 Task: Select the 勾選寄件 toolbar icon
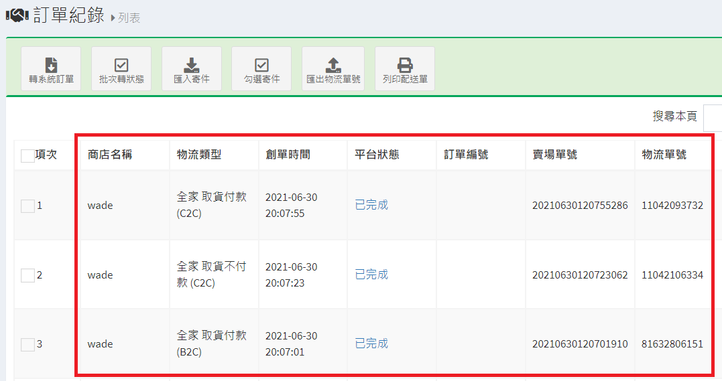coord(261,69)
